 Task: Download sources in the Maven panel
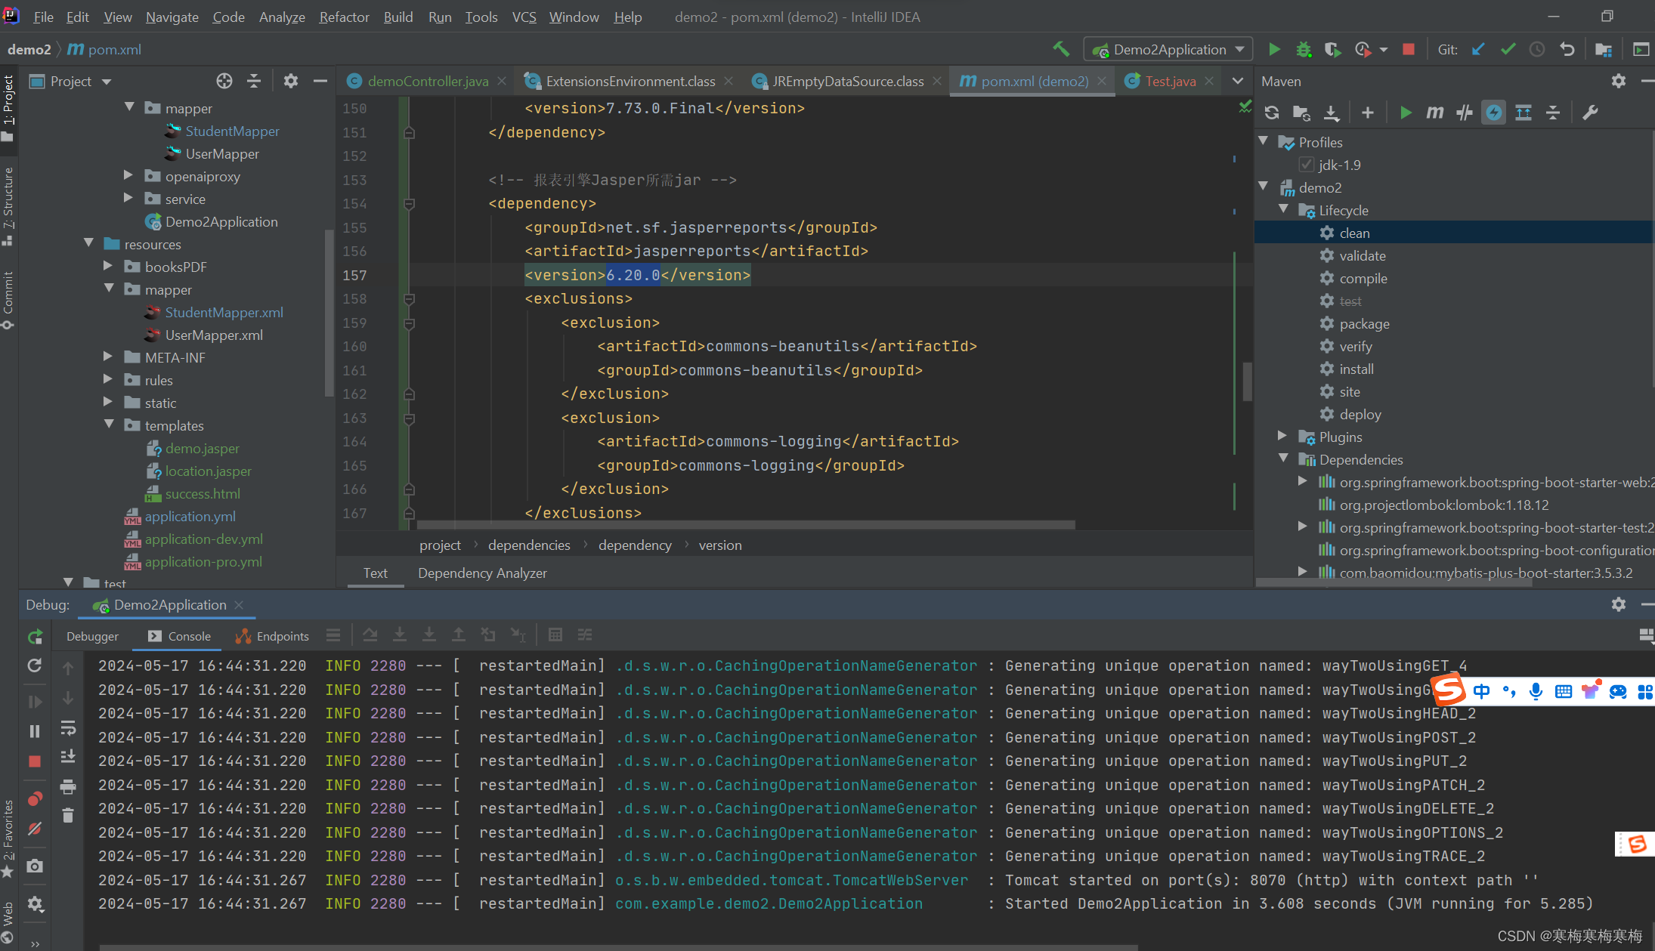pos(1332,112)
